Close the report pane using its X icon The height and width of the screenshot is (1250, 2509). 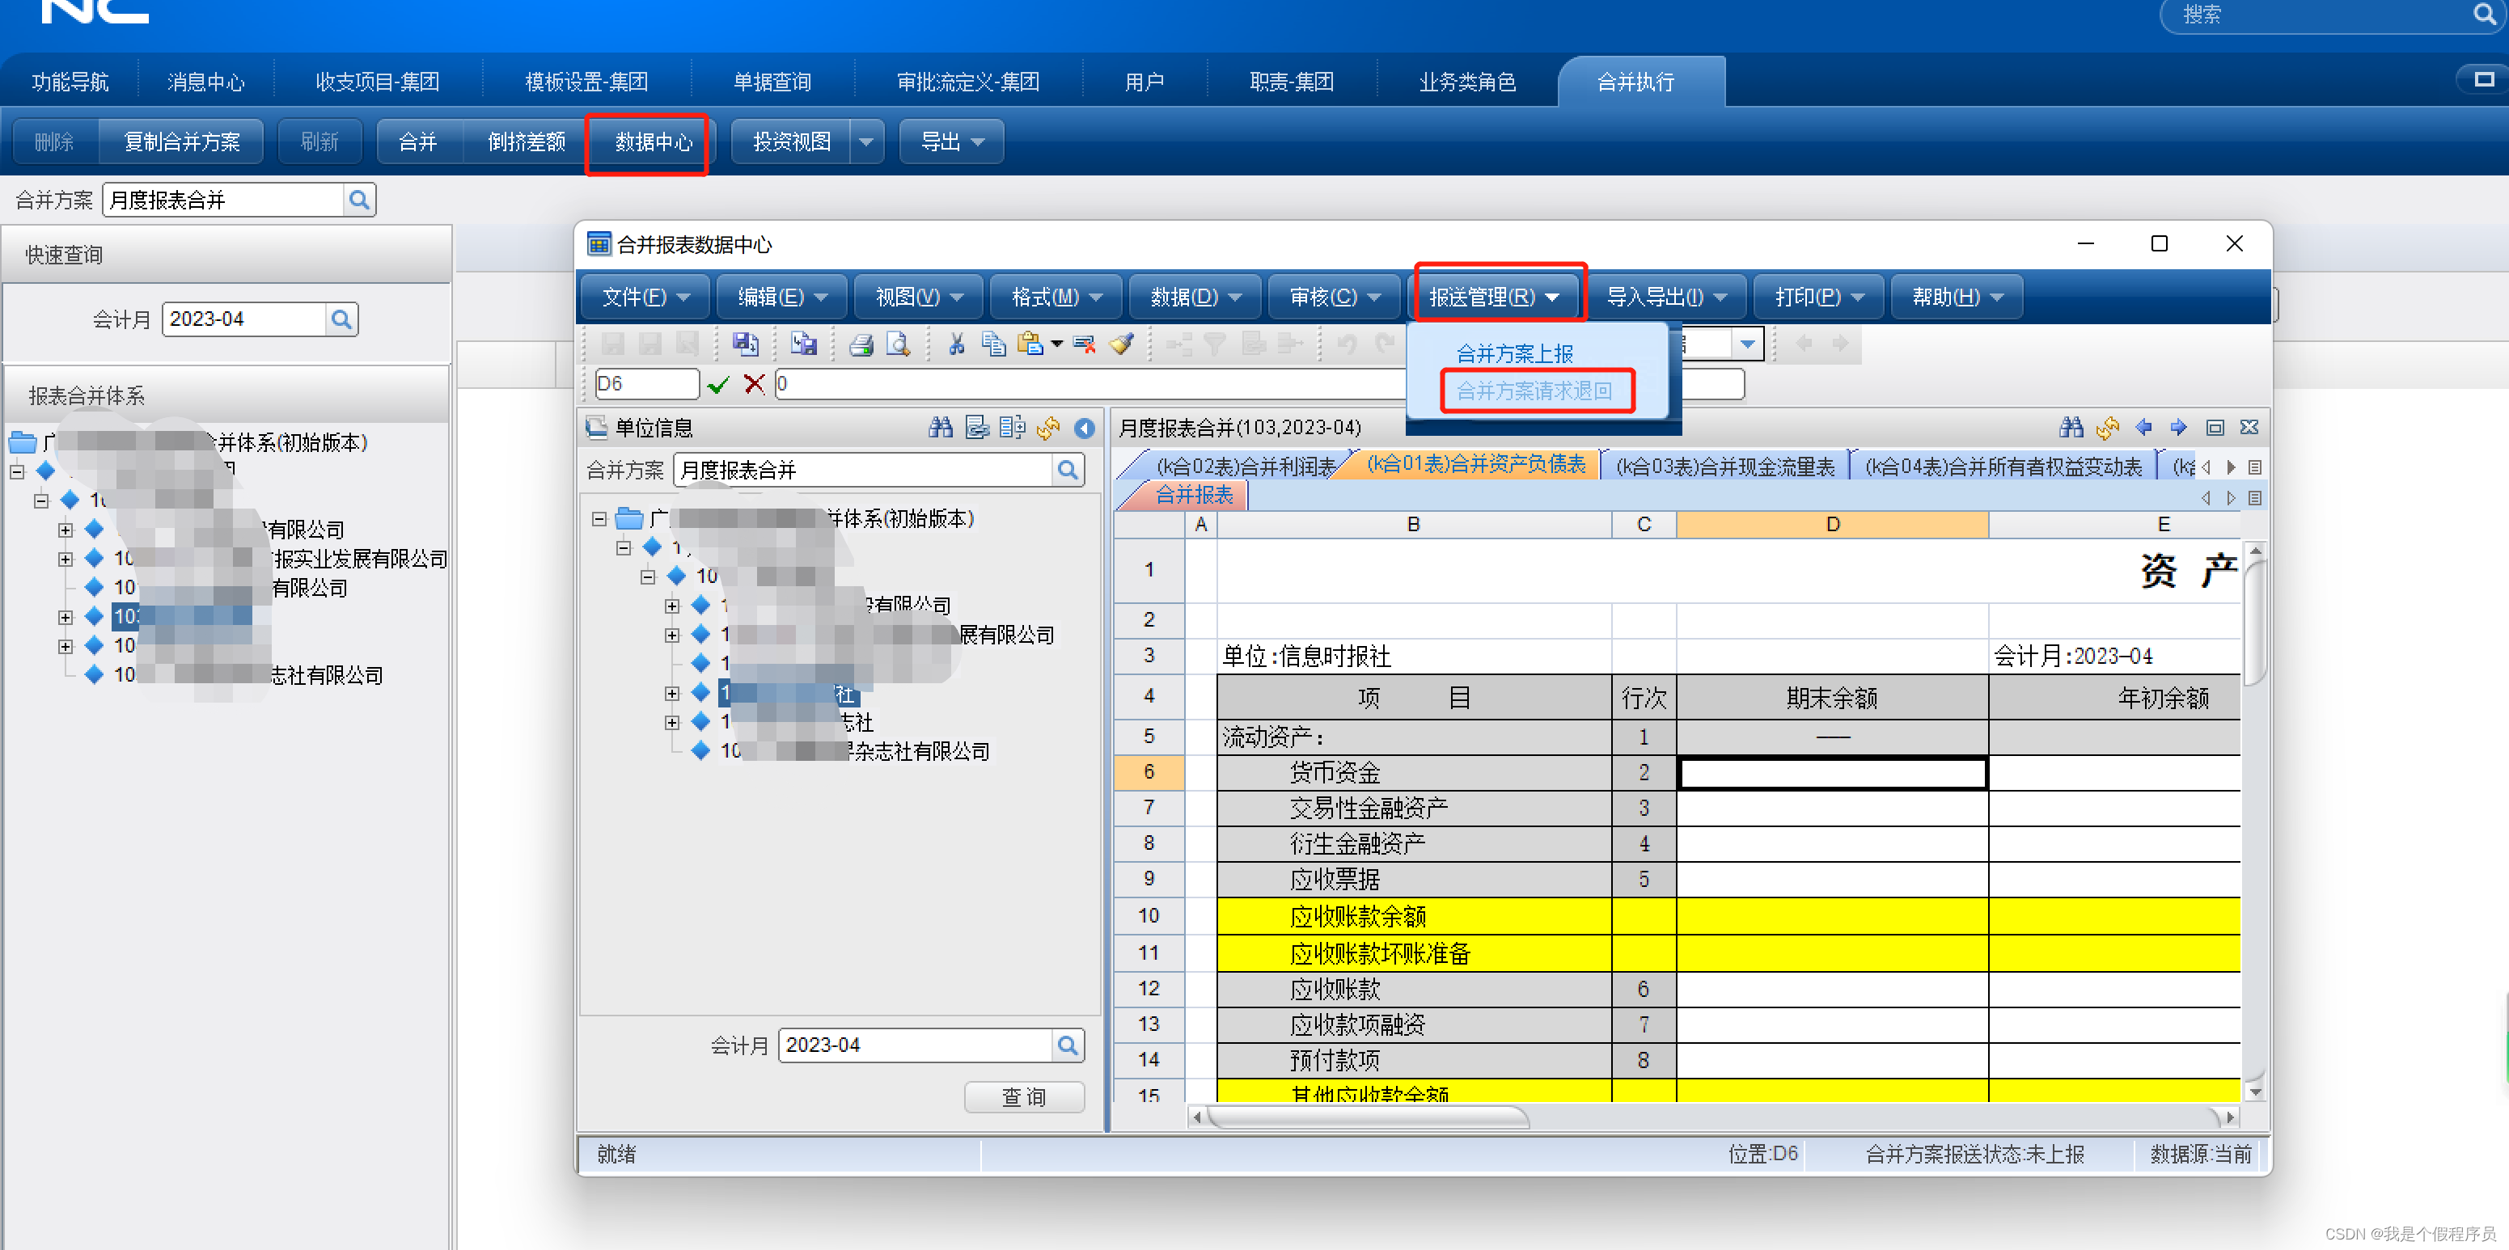(2249, 428)
